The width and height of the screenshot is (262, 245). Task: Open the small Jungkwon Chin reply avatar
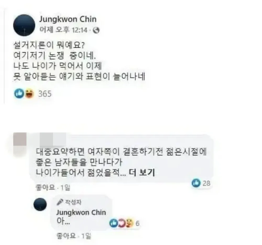coord(40,205)
